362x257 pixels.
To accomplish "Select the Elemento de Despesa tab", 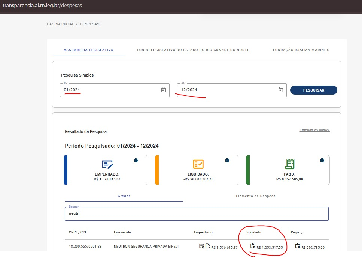I will click(x=256, y=196).
